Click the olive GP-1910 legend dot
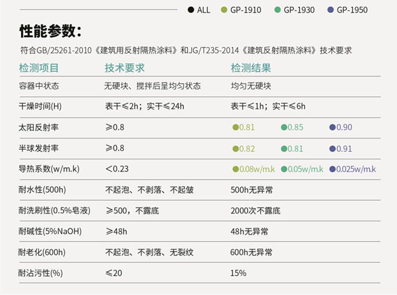Image resolution: width=397 pixels, height=295 pixels. 224,10
